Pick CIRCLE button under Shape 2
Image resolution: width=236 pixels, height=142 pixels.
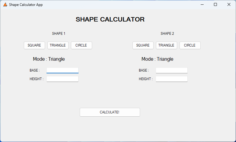pos(190,45)
